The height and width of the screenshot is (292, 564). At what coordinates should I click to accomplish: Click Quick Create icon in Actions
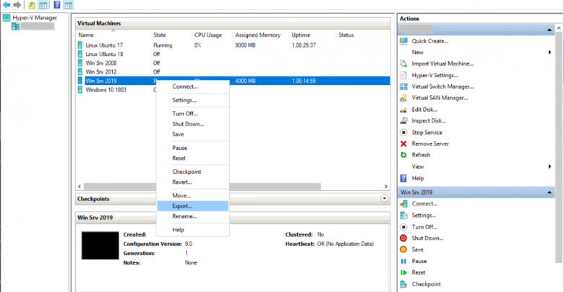[403, 41]
